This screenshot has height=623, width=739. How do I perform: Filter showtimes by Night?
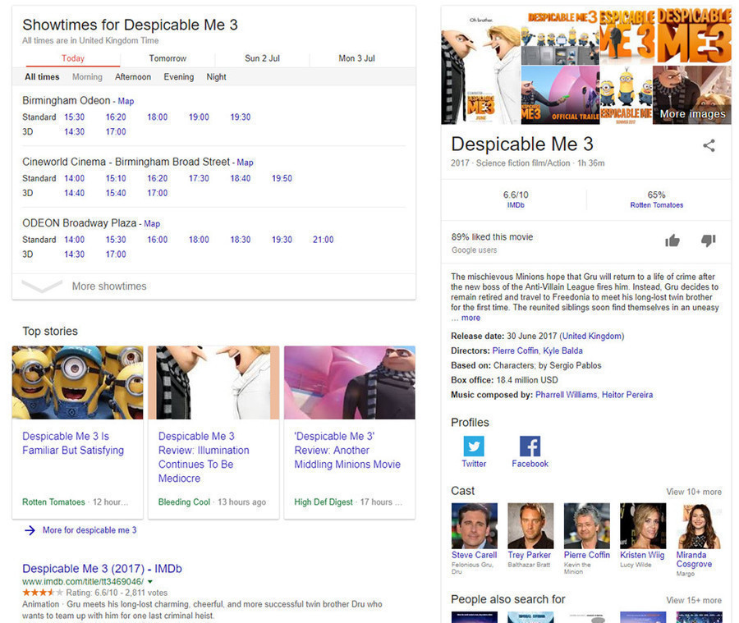point(216,77)
